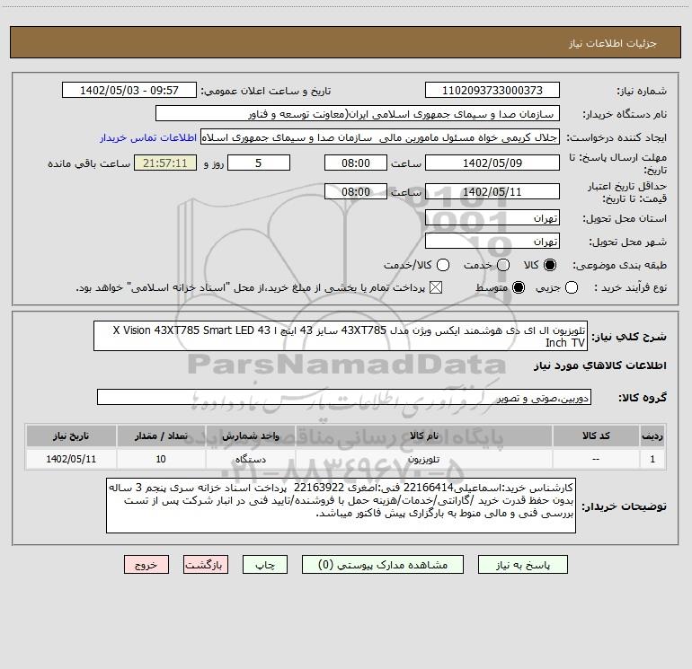
Task: Click the دستگاه unit cell
Action: (x=251, y=459)
